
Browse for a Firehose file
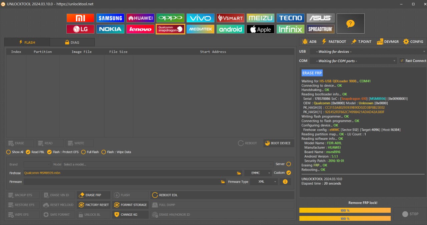[239, 173]
